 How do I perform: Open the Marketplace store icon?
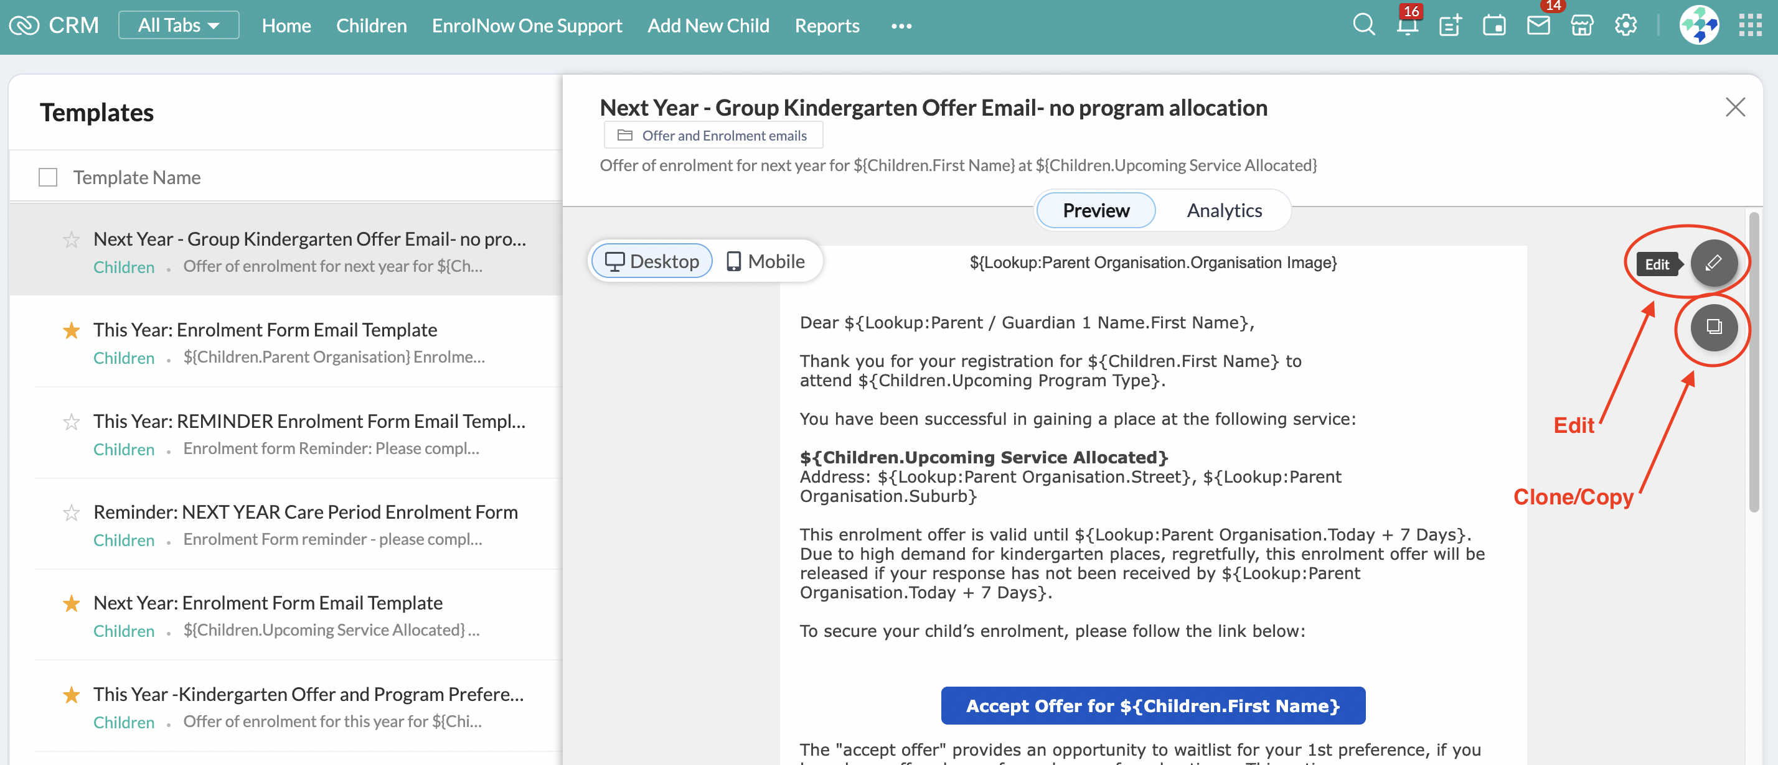[x=1581, y=25]
